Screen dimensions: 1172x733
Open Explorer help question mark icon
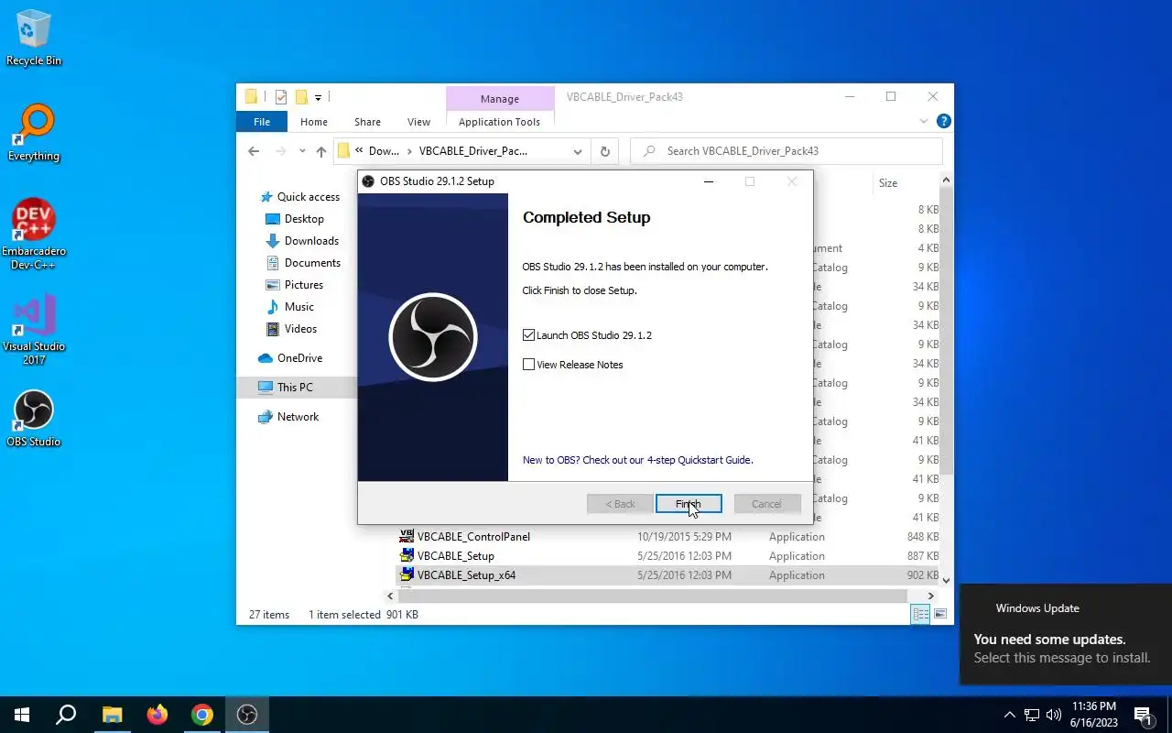pyautogui.click(x=944, y=121)
